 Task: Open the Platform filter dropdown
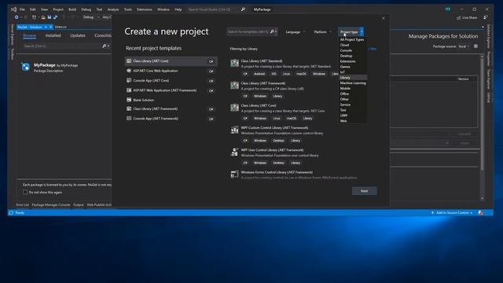[x=322, y=32]
